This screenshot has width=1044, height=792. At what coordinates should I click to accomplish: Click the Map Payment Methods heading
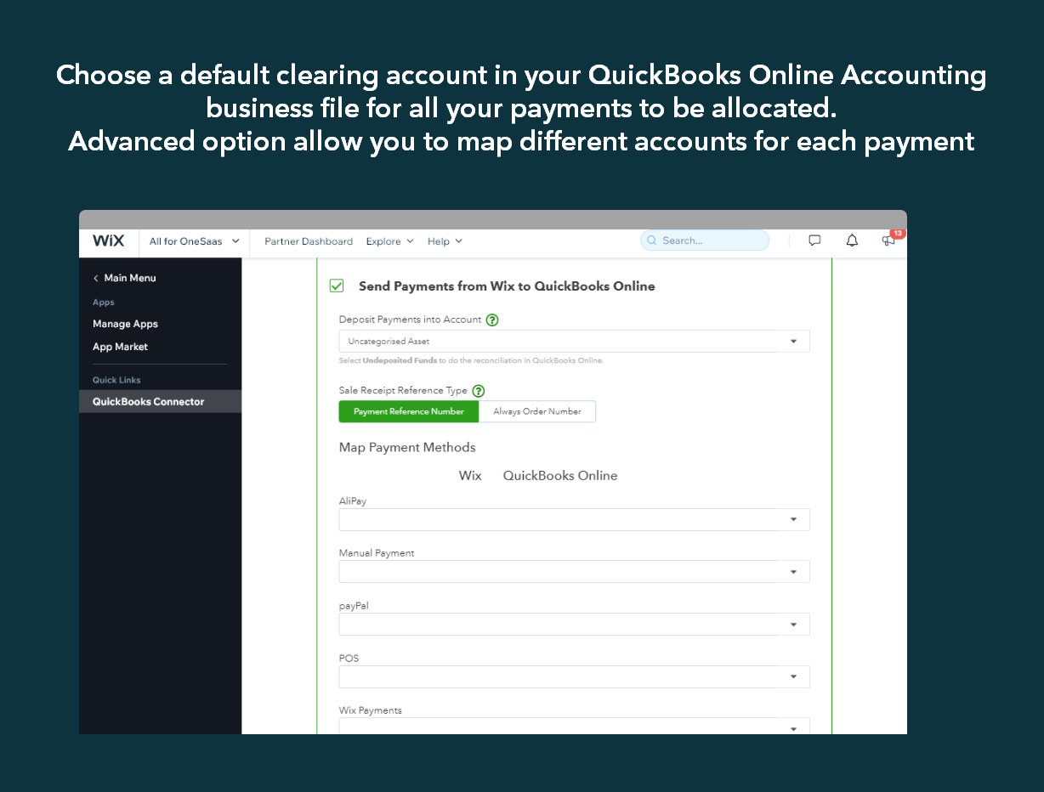tap(407, 447)
